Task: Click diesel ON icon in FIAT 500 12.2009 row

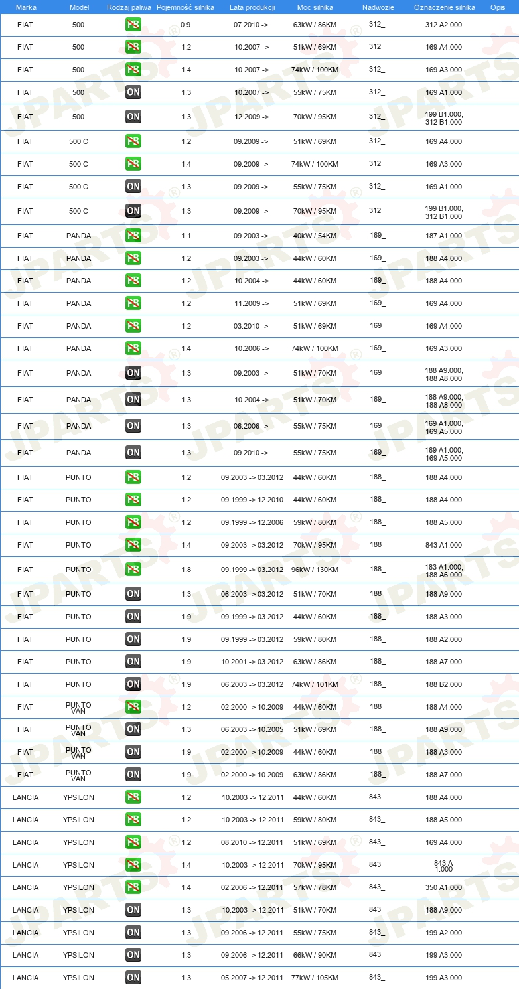Action: tap(133, 117)
